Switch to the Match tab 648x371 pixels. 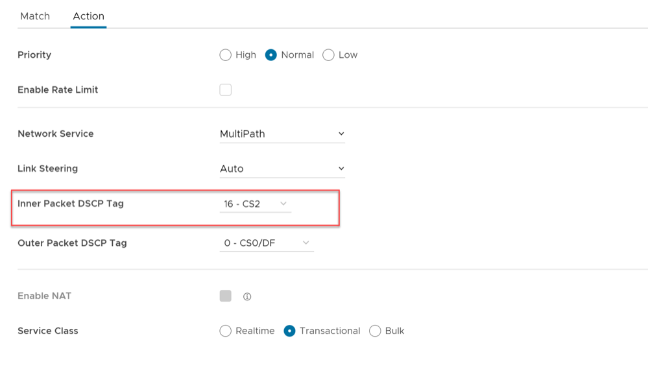[35, 16]
